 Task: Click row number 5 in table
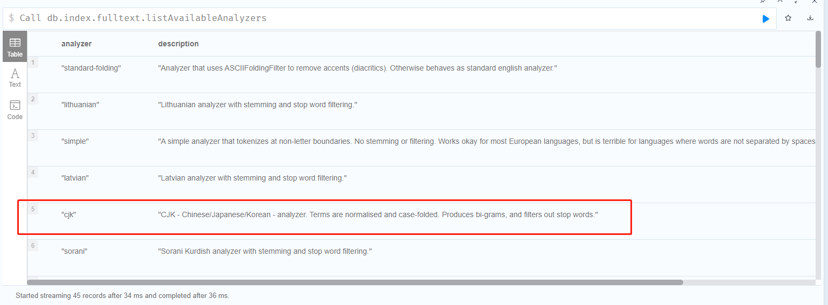(33, 209)
